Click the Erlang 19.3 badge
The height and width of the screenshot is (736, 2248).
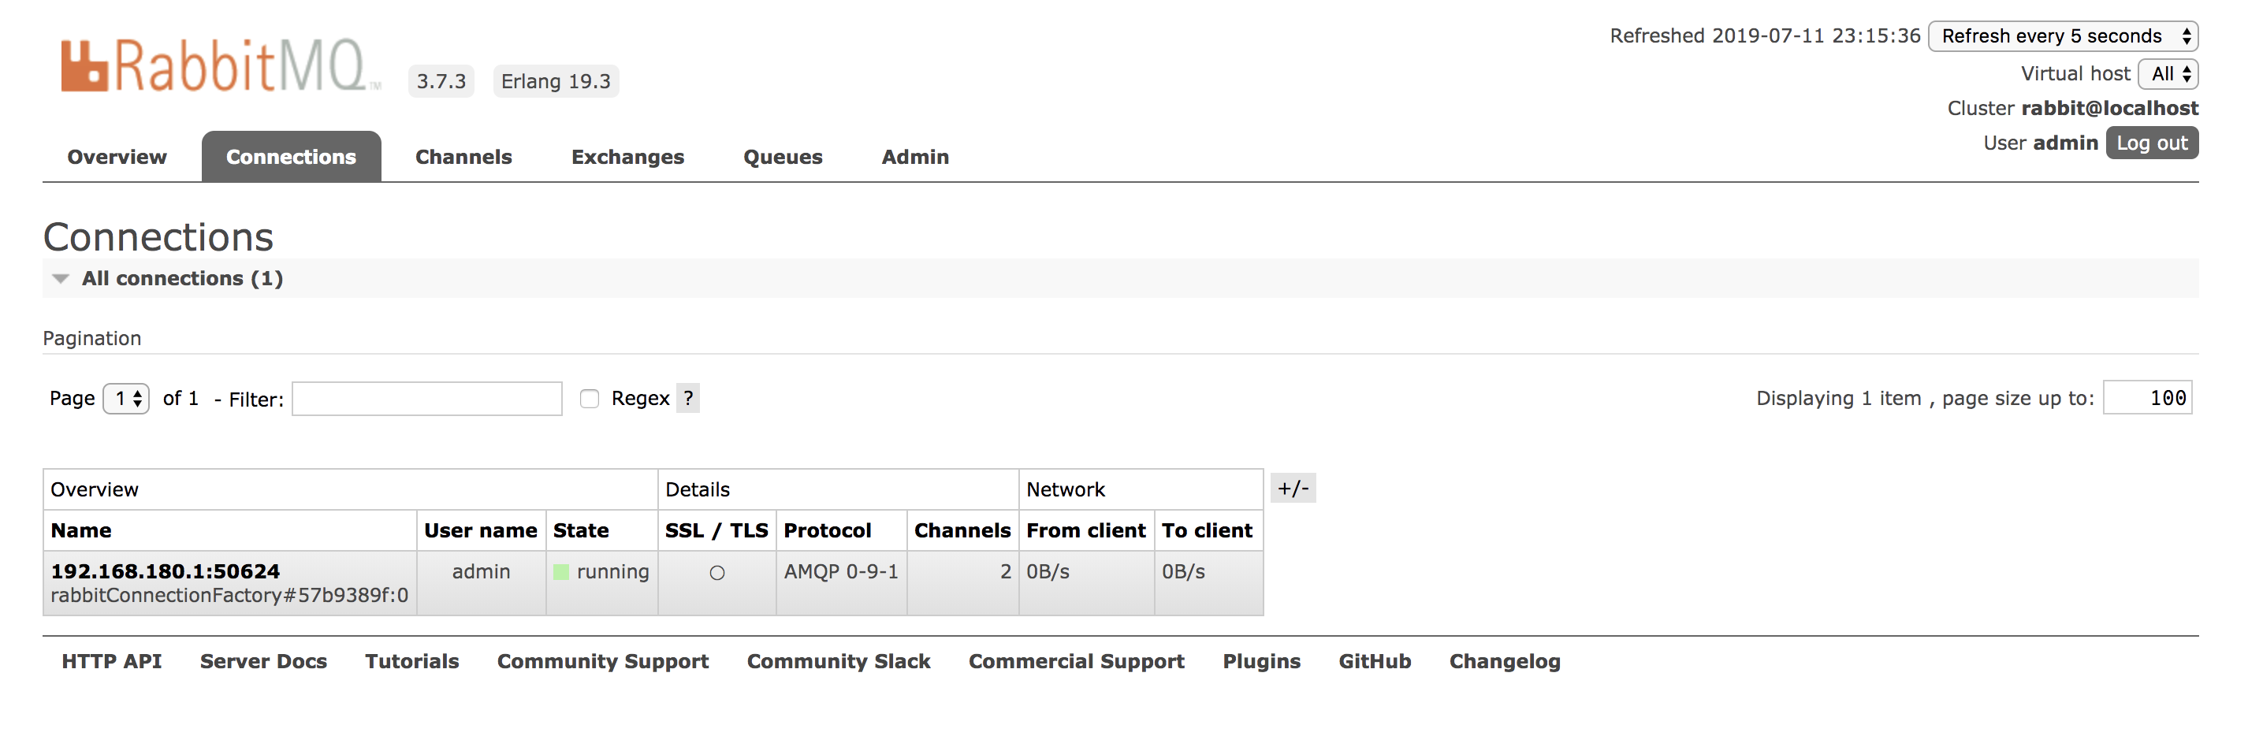coord(556,81)
